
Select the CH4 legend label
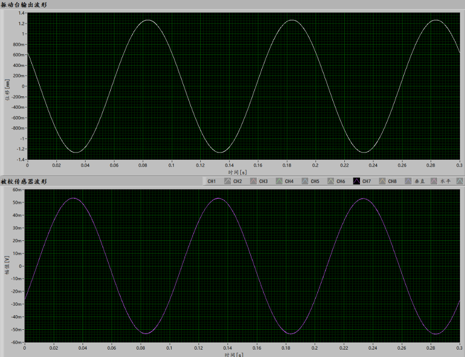pyautogui.click(x=289, y=181)
